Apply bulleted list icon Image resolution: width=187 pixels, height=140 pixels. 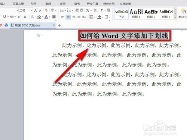pos(62,10)
